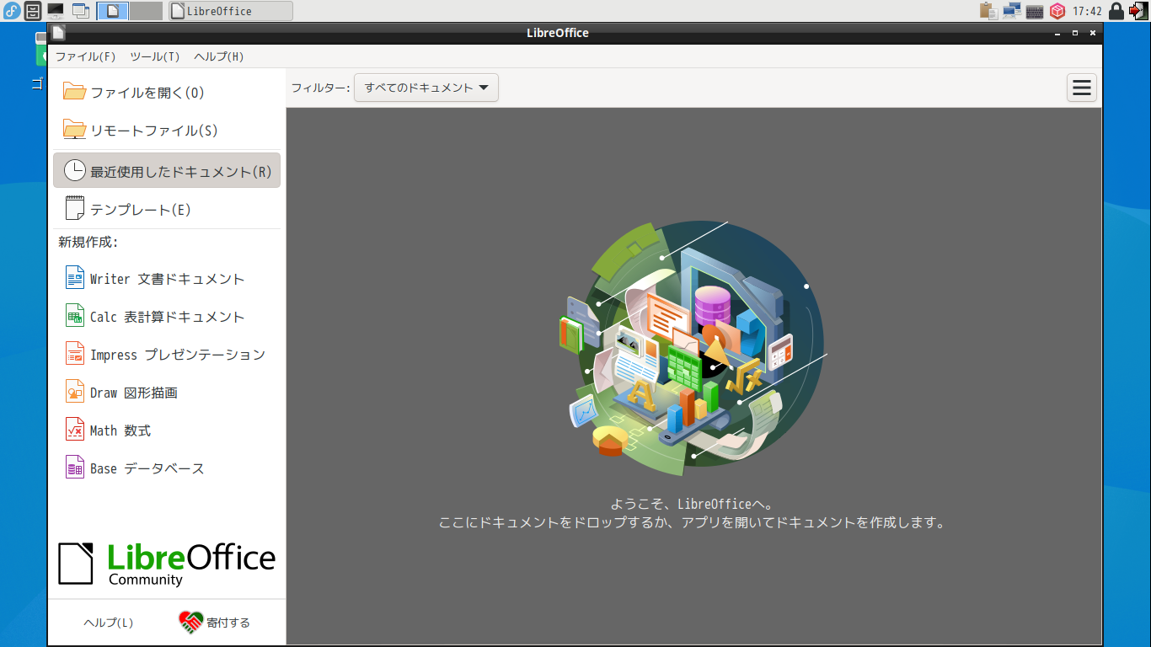Click the red package box tray icon
Screen dimensions: 1151x647
click(1057, 11)
